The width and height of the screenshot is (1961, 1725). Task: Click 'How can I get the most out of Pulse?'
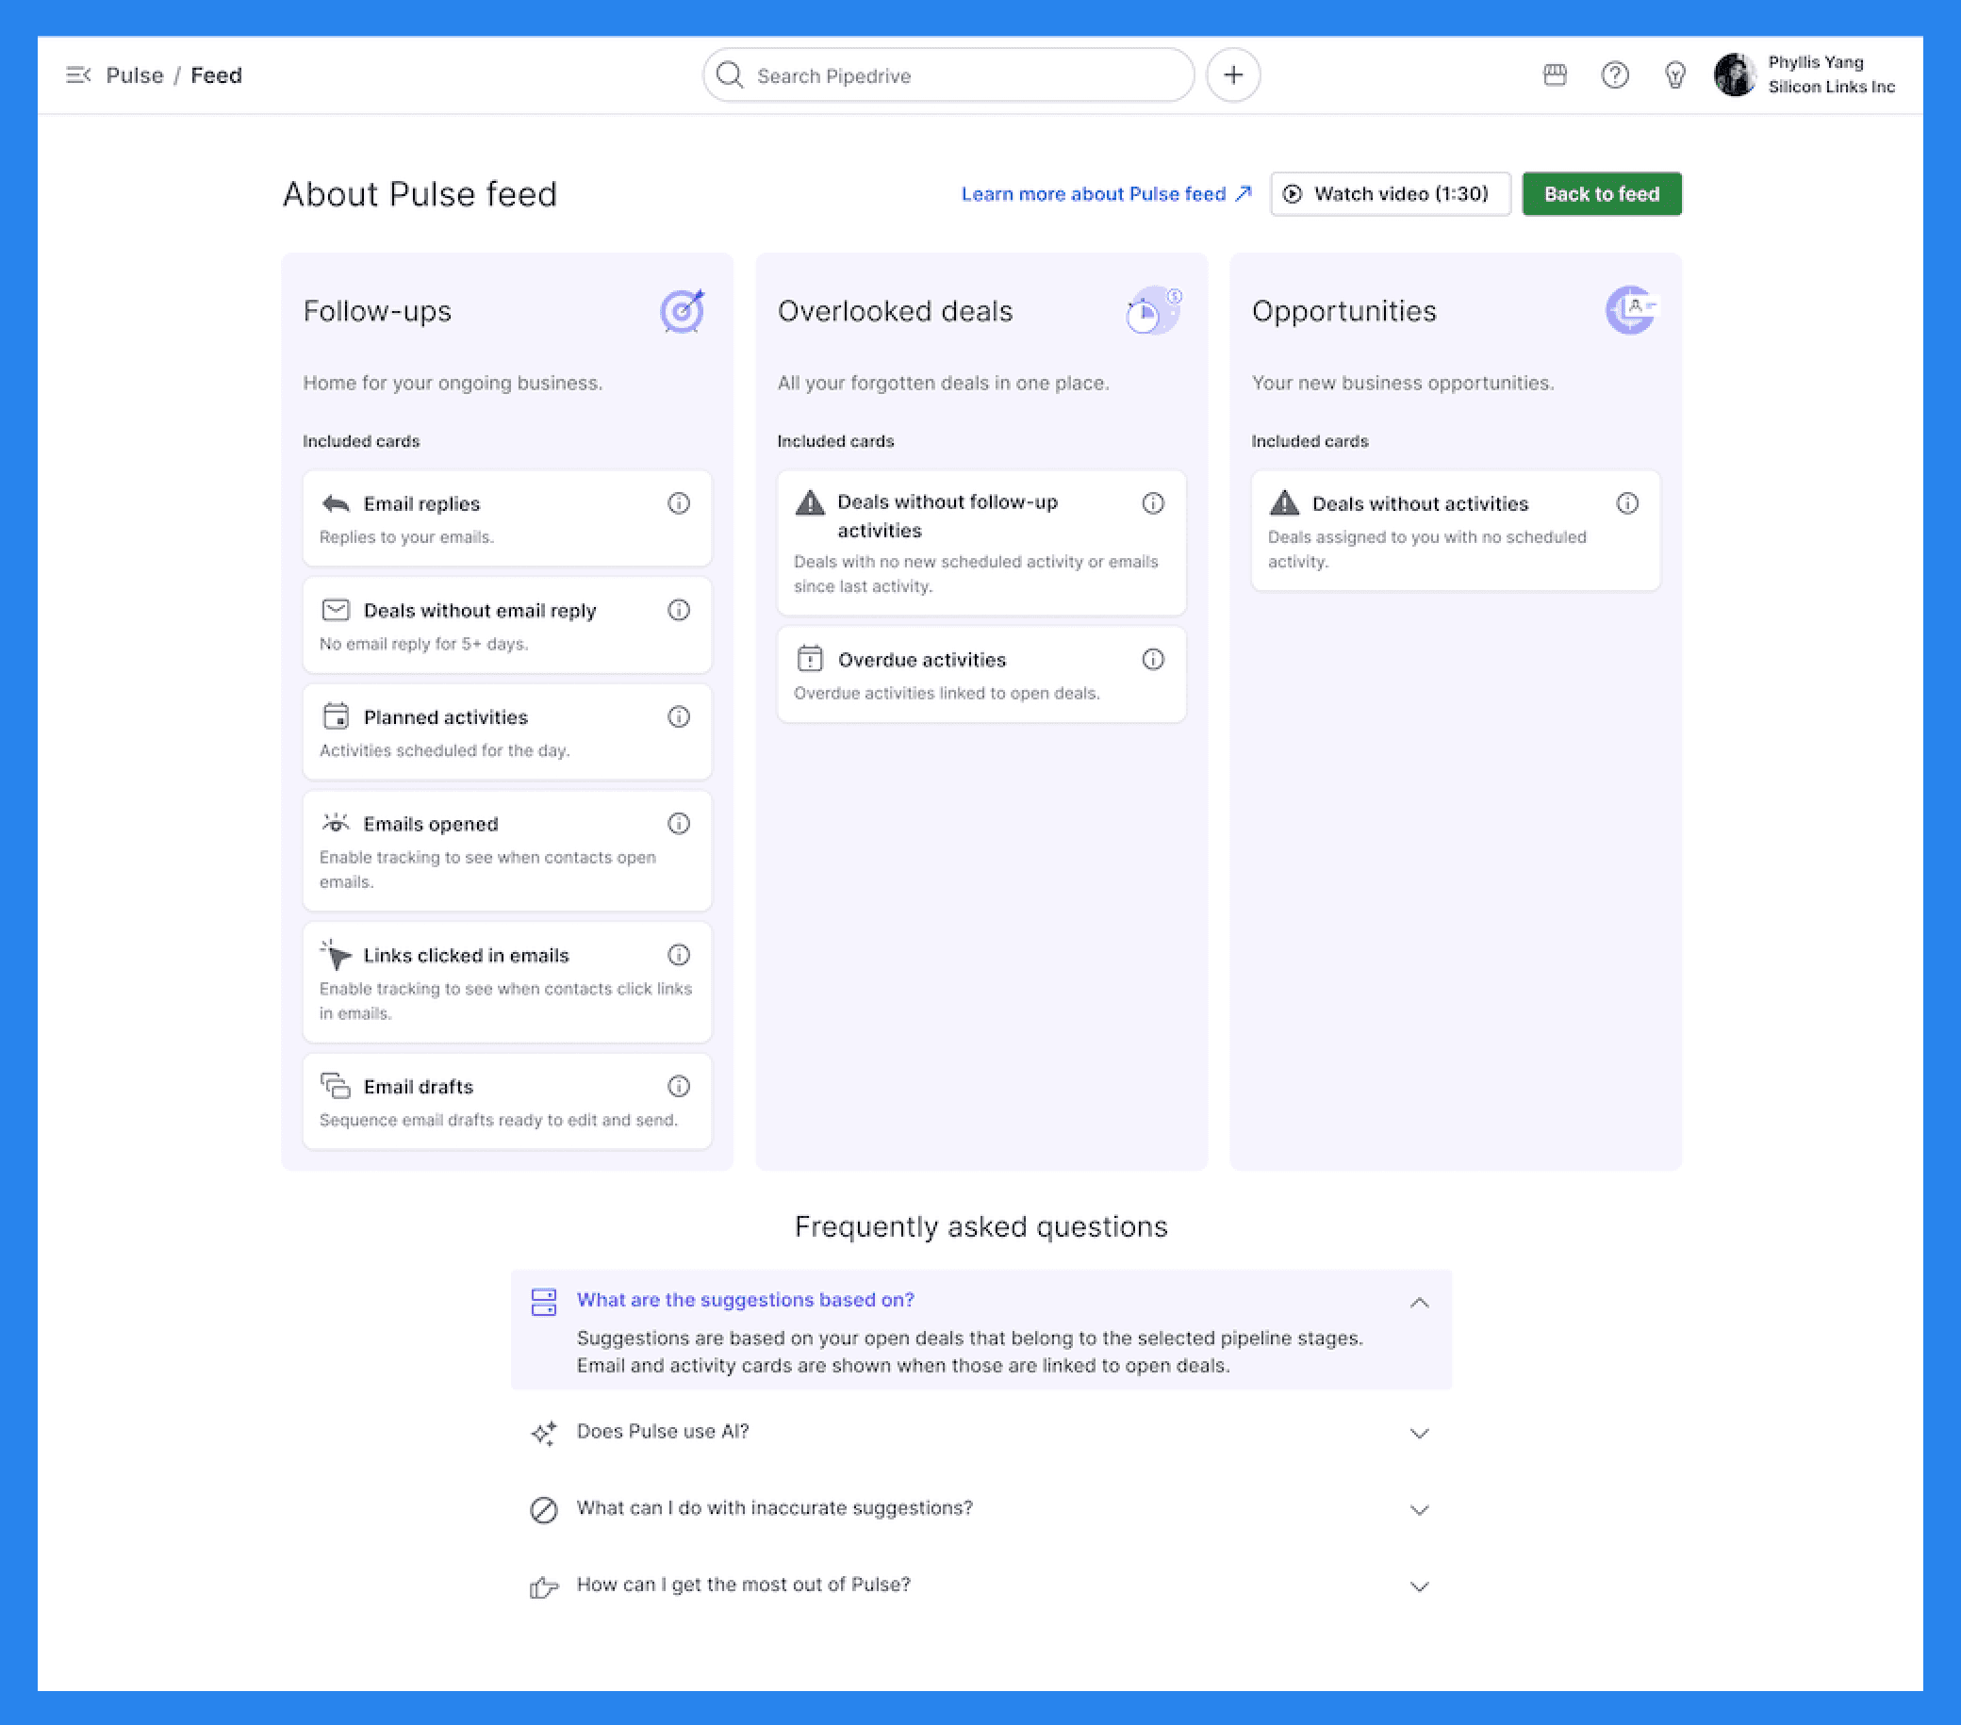pyautogui.click(x=744, y=1585)
